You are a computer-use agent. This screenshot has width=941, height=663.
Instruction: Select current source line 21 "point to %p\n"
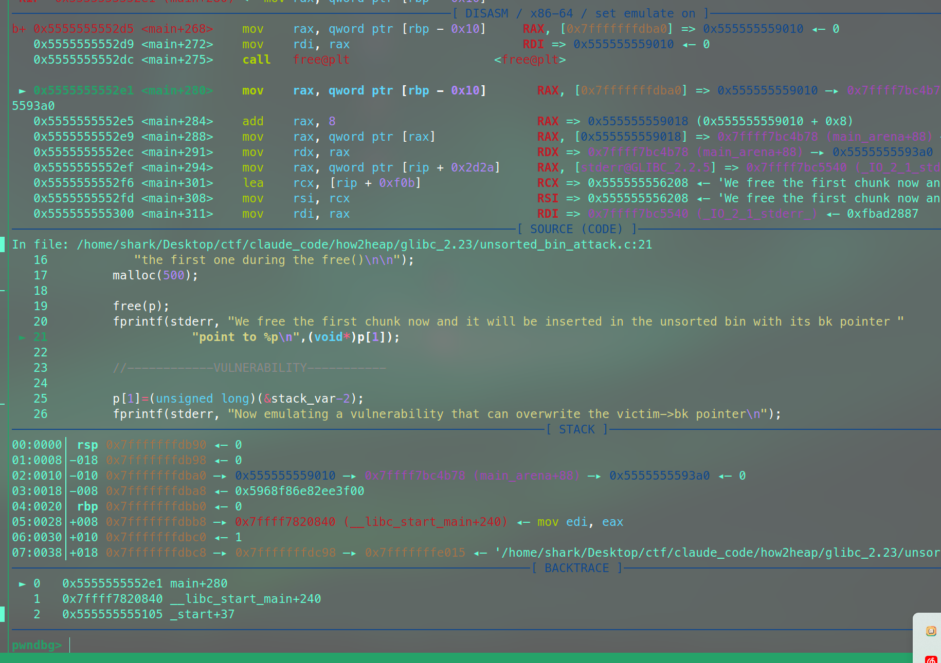tap(296, 337)
